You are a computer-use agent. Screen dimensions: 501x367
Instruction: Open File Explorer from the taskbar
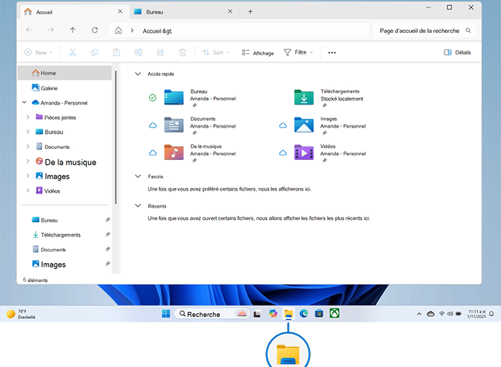[x=288, y=313]
